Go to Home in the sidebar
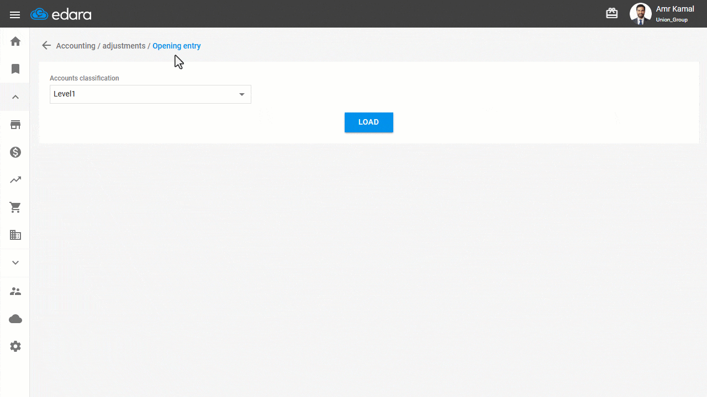The image size is (707, 397). point(15,41)
